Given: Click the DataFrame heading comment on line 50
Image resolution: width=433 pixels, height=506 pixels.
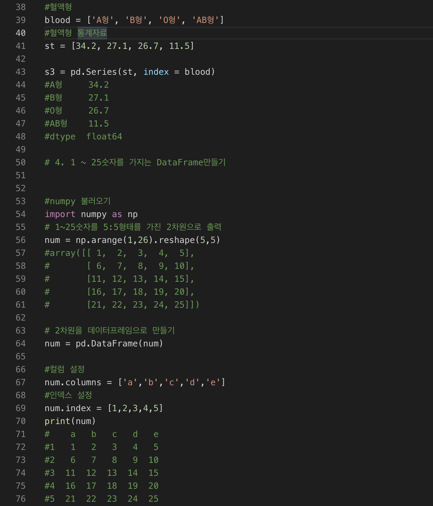Looking at the screenshot, I should tap(135, 162).
